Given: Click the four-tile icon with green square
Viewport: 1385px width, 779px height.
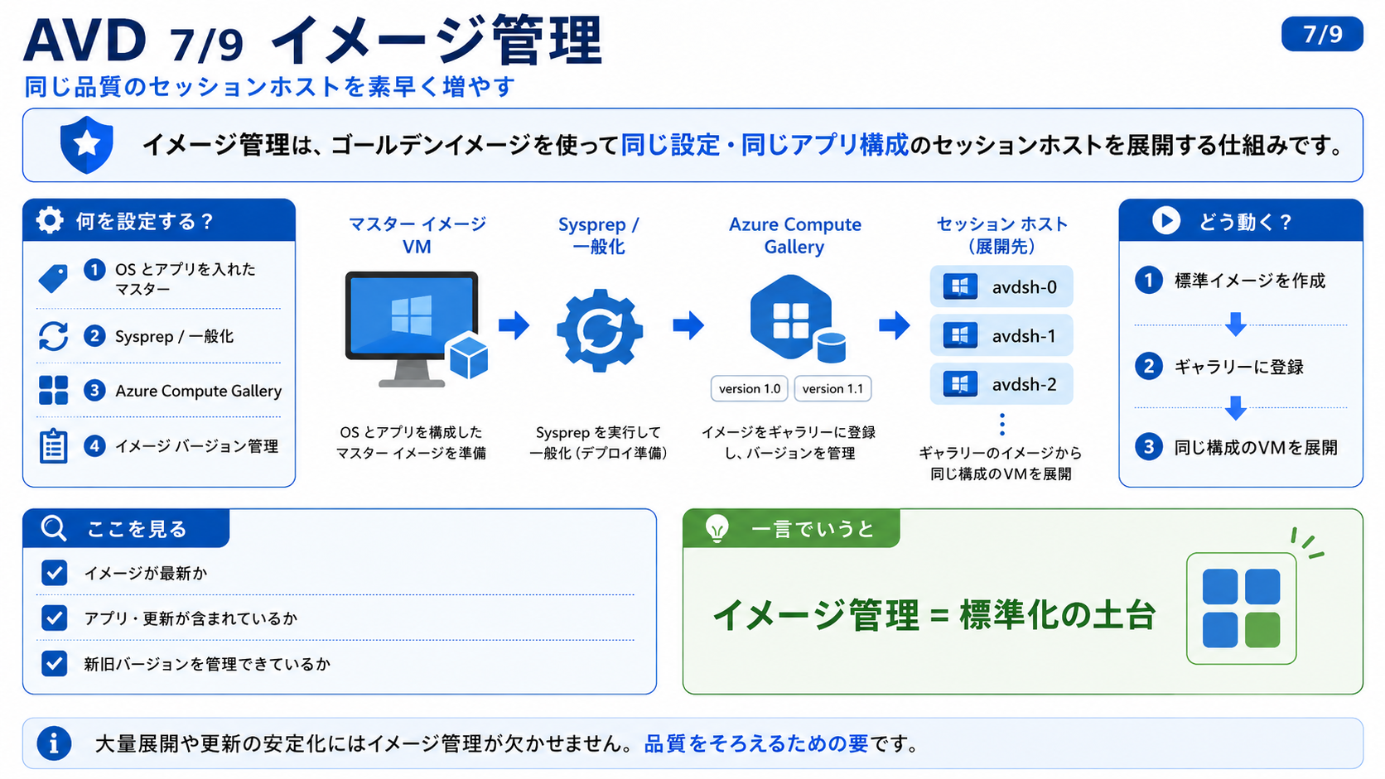Looking at the screenshot, I should [x=1241, y=608].
